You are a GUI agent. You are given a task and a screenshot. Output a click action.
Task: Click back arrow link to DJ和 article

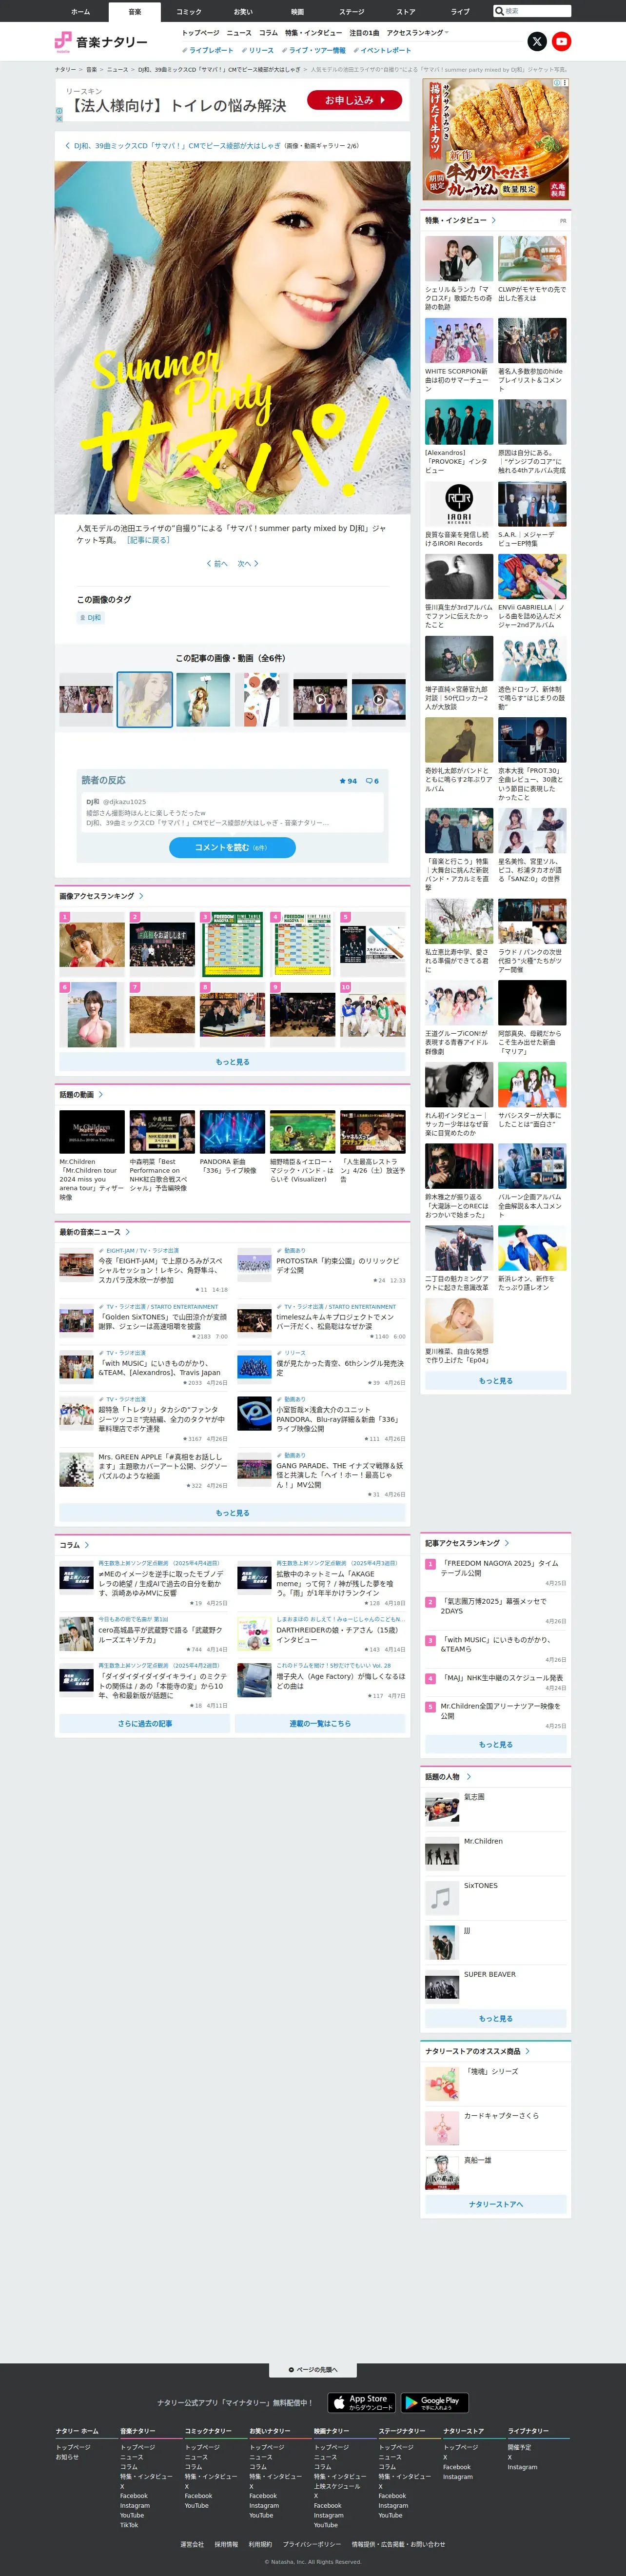point(172,146)
